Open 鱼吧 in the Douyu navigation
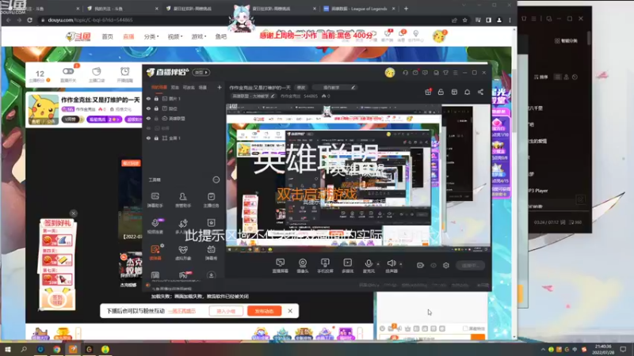The image size is (634, 356). click(221, 36)
